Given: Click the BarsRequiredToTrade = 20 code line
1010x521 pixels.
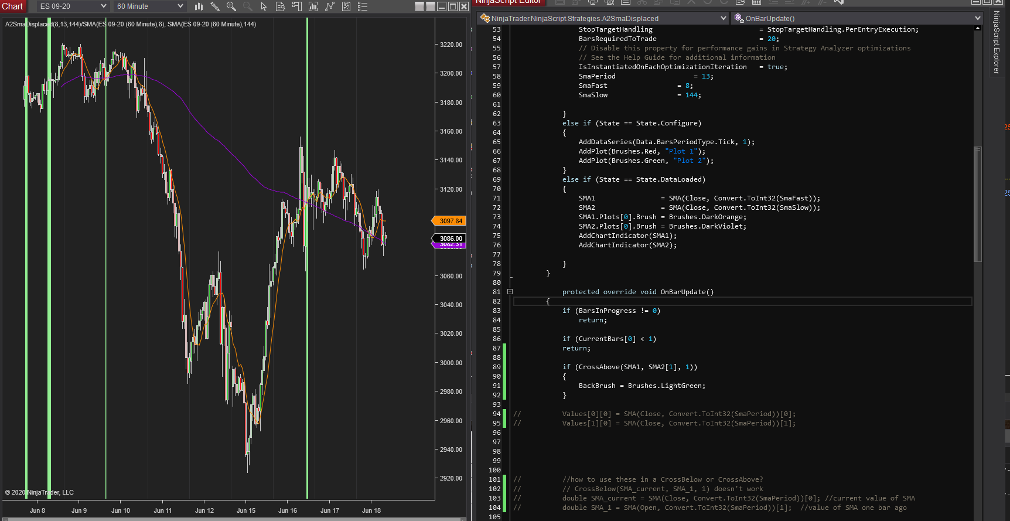Looking at the screenshot, I should 679,39.
